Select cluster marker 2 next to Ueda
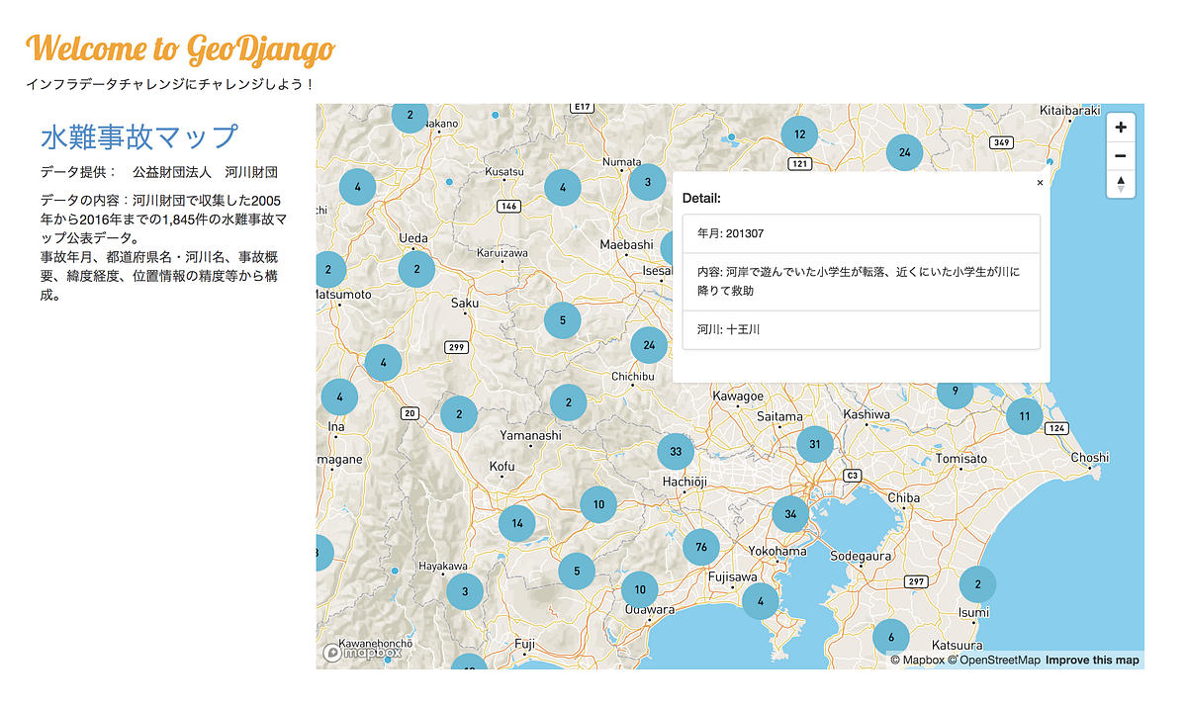Viewport: 1187px width, 708px height. point(416,268)
